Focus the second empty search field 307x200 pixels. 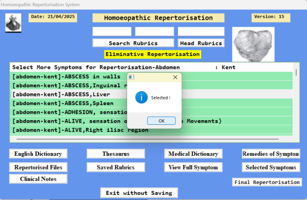155,31
